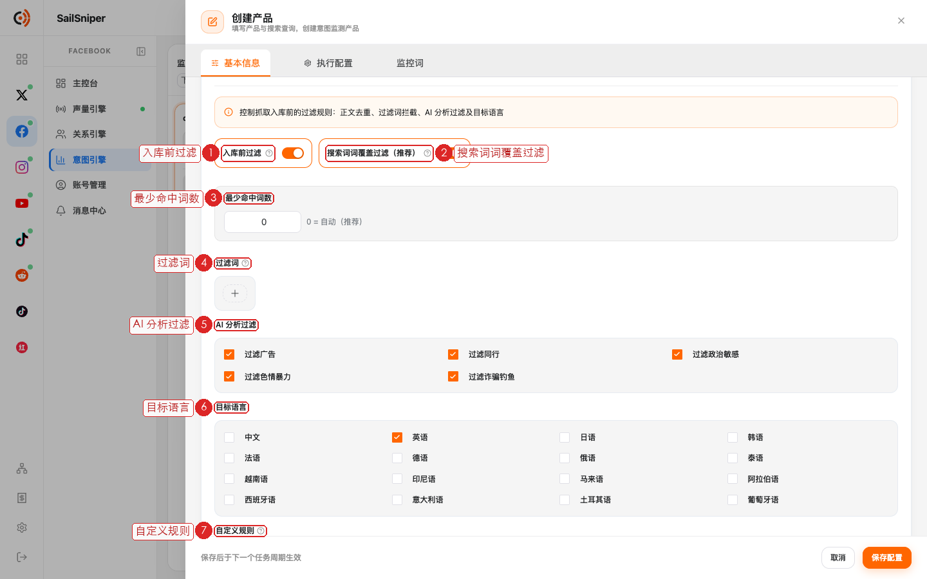Toggle the 入库前过滤 switch
927x579 pixels.
click(293, 153)
